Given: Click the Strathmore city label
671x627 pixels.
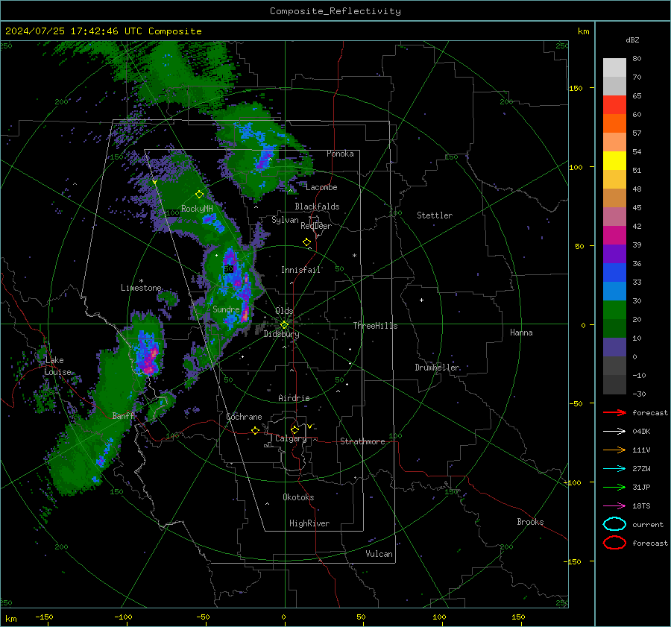Looking at the screenshot, I should point(362,441).
